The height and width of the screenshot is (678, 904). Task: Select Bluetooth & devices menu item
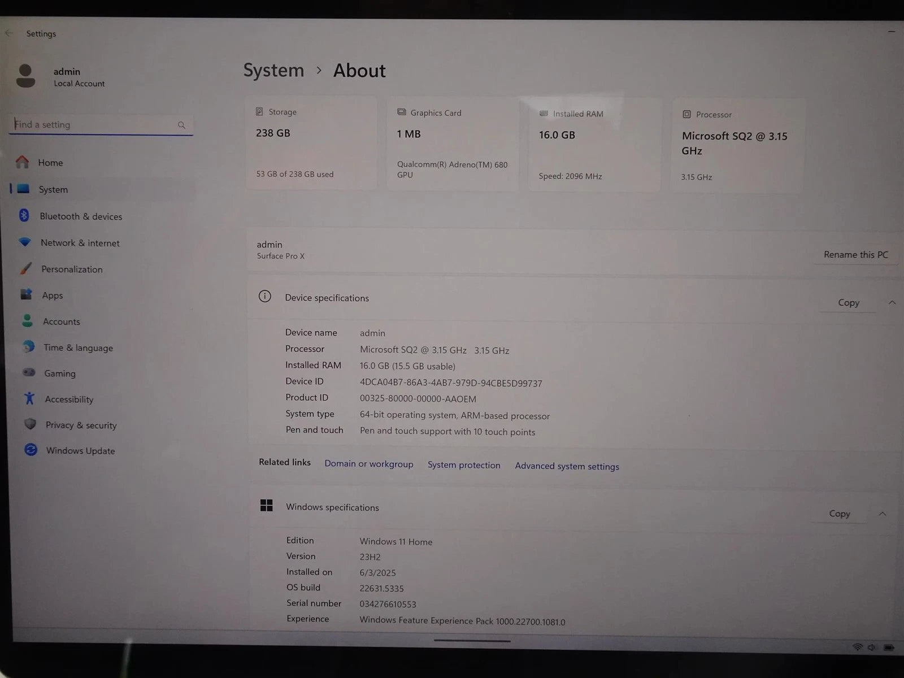103,216
